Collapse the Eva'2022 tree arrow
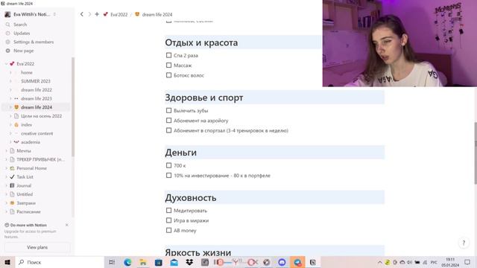The height and width of the screenshot is (268, 477). [7, 64]
